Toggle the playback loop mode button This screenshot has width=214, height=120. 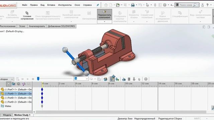[x=91, y=79]
